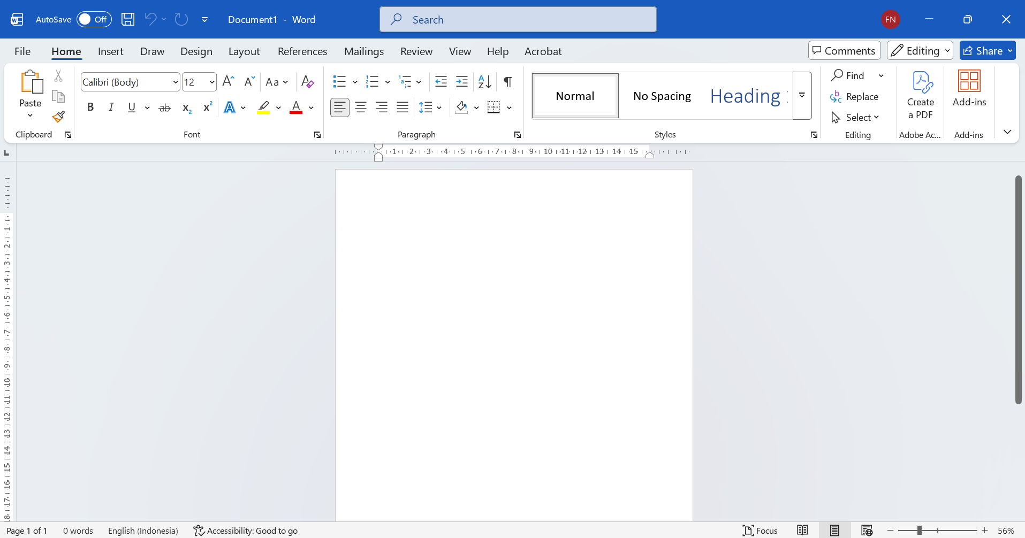Click the Save icon in title bar
The image size is (1025, 538).
[x=128, y=19]
